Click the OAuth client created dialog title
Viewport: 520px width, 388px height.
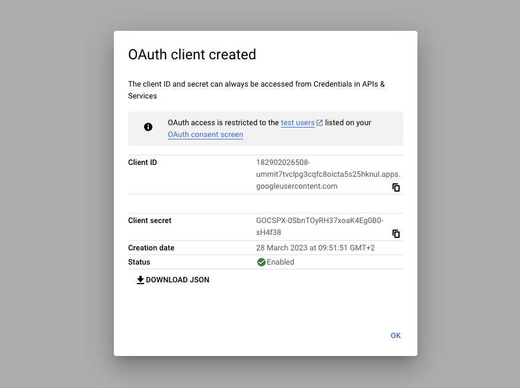[192, 54]
